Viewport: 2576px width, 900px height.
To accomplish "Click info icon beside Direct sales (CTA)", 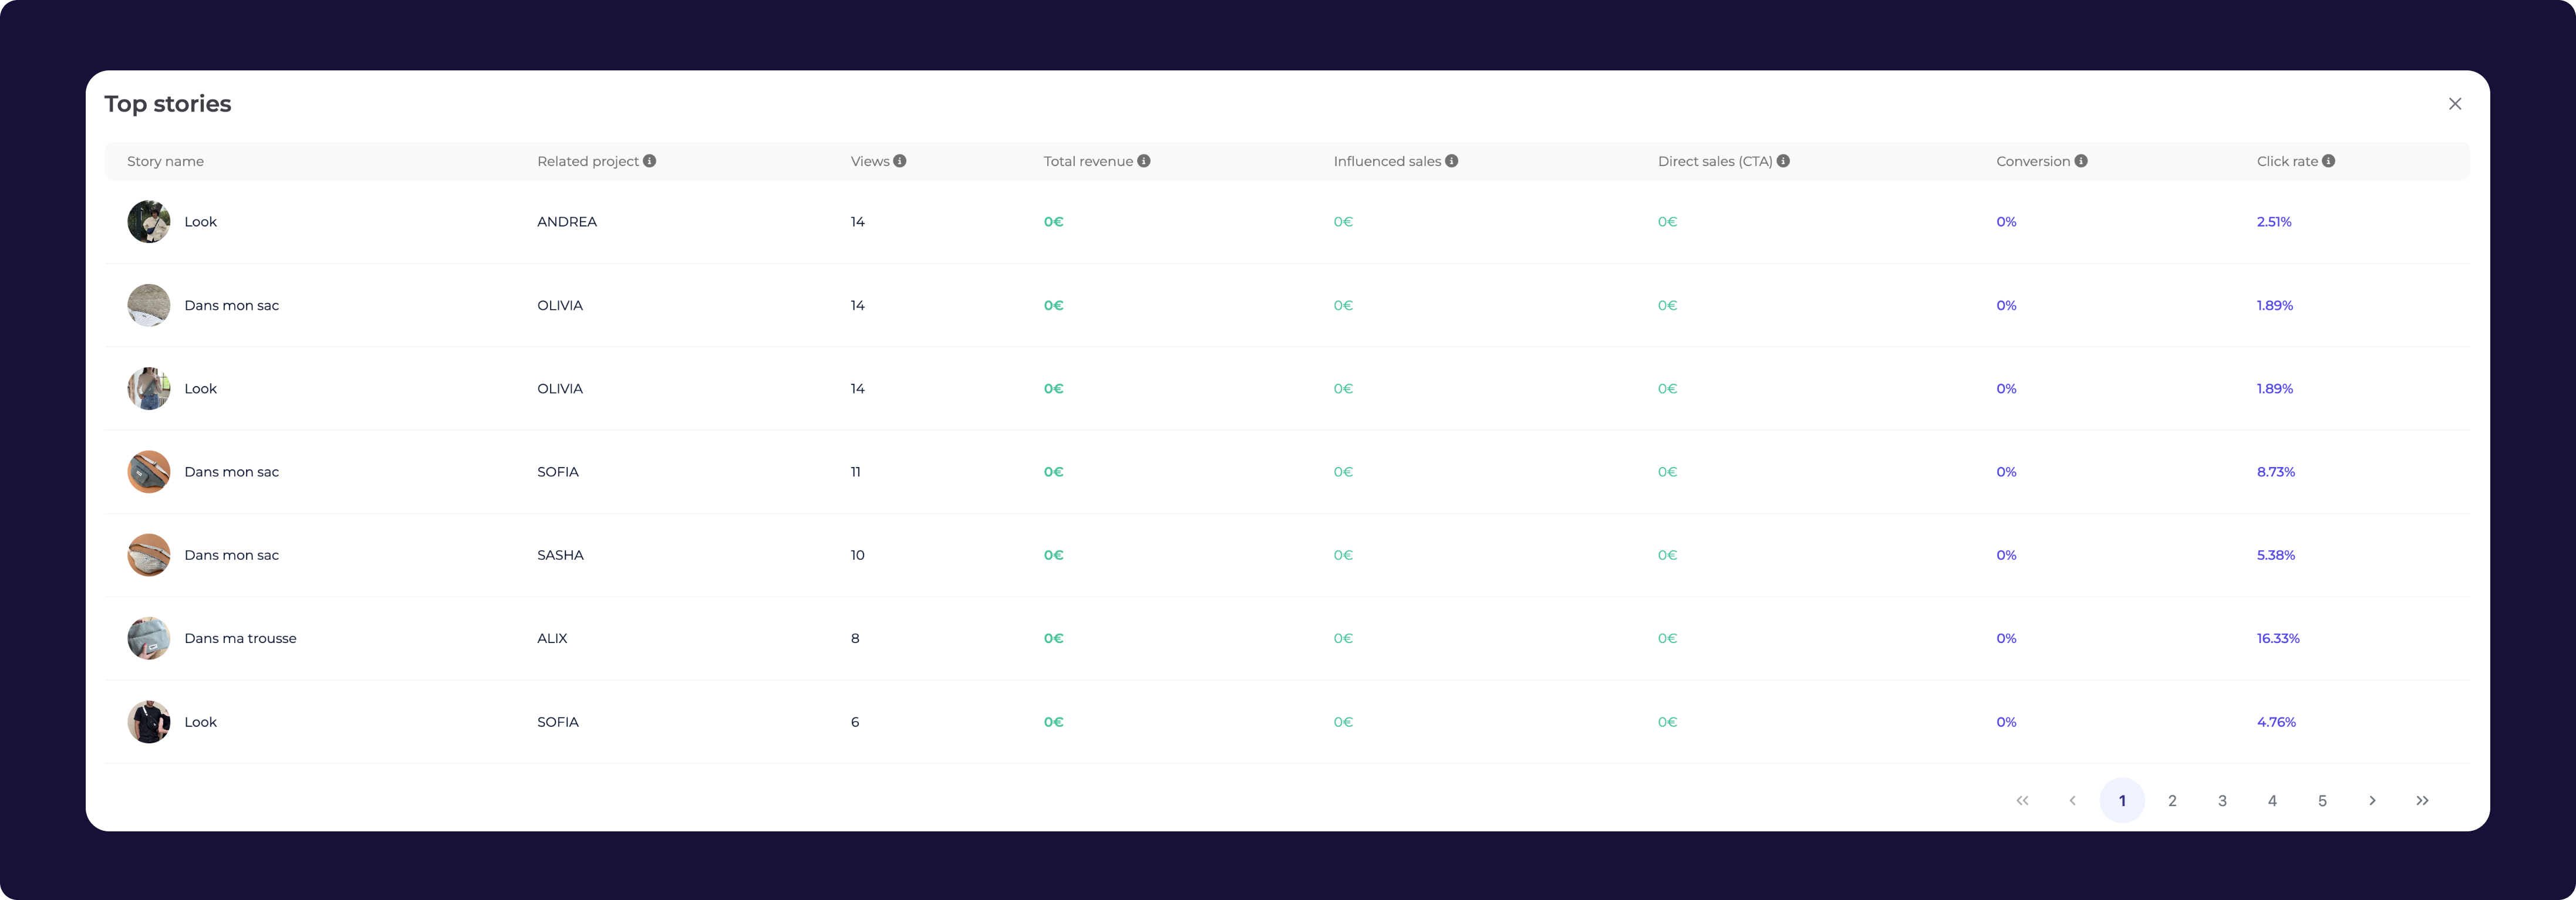I will 1783,161.
